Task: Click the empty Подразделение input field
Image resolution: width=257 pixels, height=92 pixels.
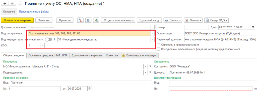Action: [x=88, y=72]
